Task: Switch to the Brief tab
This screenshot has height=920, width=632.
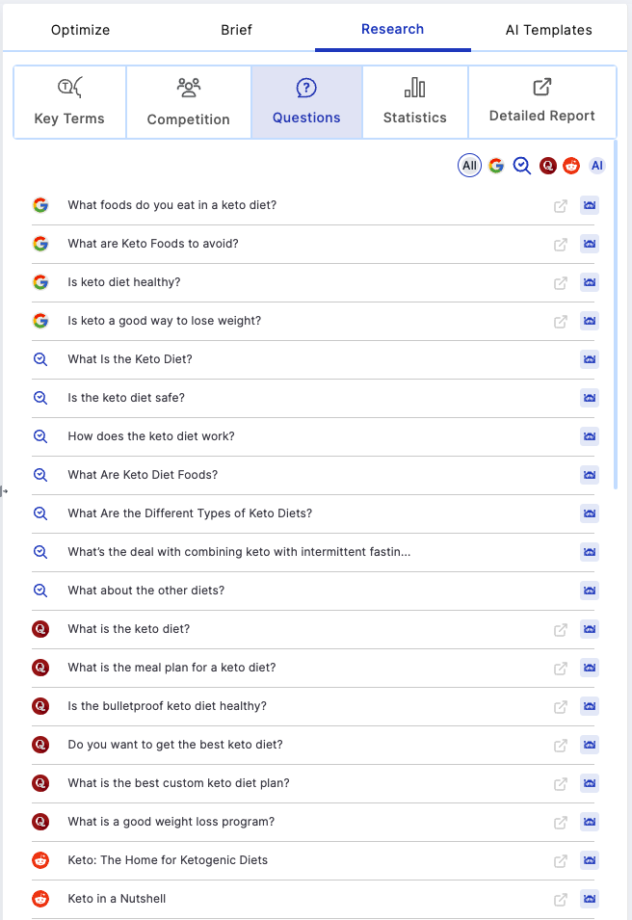Action: point(236,29)
